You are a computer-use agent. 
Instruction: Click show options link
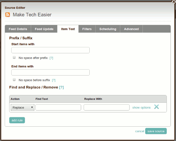pyautogui.click(x=141, y=108)
